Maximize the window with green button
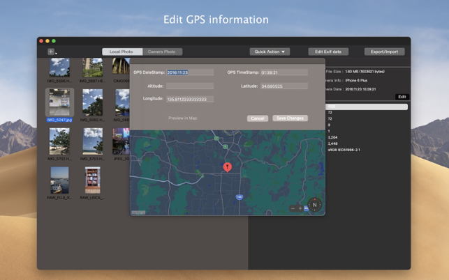Screen dimensions: 449x280 coord(54,41)
